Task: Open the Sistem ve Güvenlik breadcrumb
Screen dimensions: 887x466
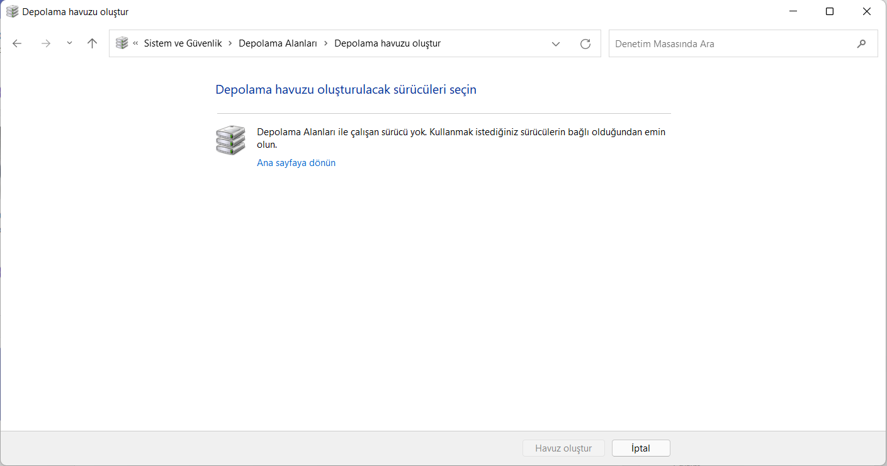Action: click(183, 43)
